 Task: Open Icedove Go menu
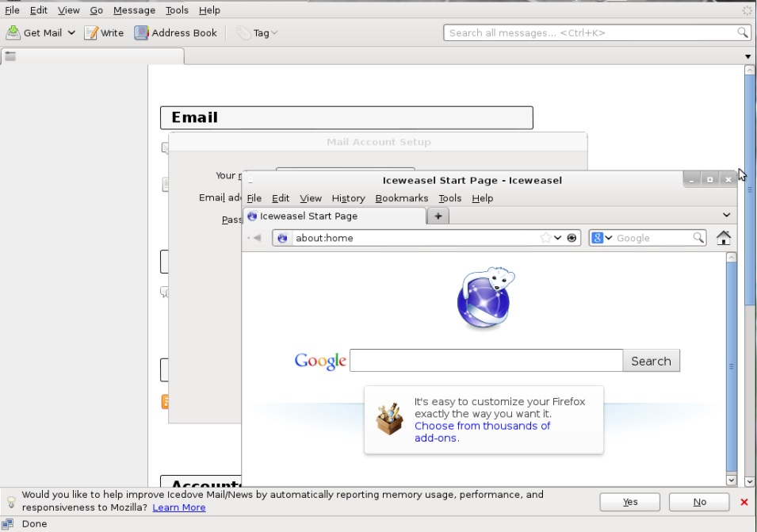pyautogui.click(x=97, y=10)
